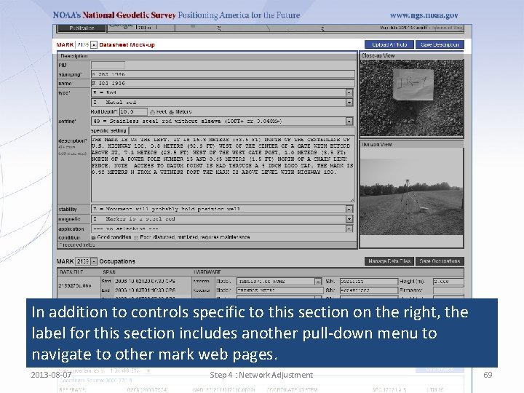
Task: Click the DATA FILE column header
Action: pos(71,272)
